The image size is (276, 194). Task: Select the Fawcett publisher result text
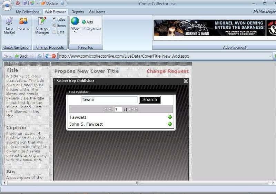78,117
